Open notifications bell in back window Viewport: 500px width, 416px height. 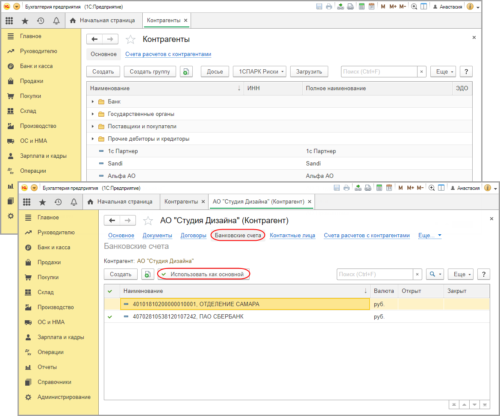pos(56,21)
